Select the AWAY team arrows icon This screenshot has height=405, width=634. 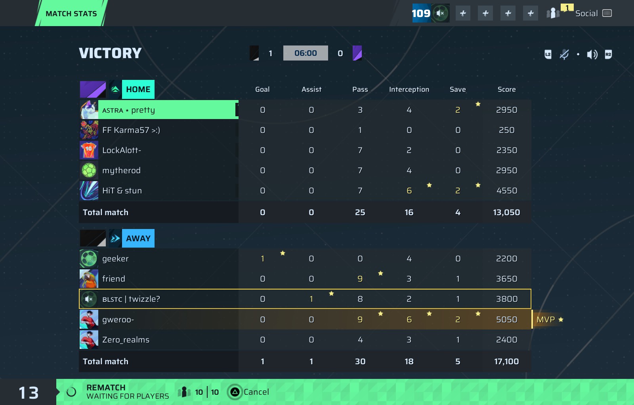click(x=115, y=238)
